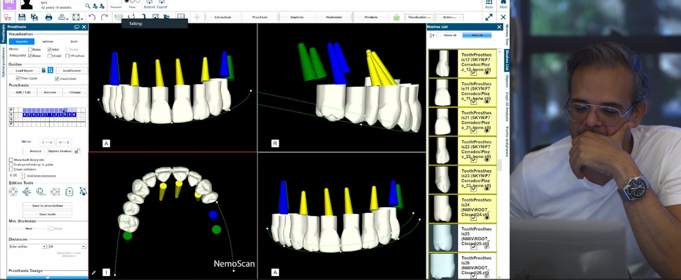Select the mesh edit tool in Edition Tools

coord(83,191)
